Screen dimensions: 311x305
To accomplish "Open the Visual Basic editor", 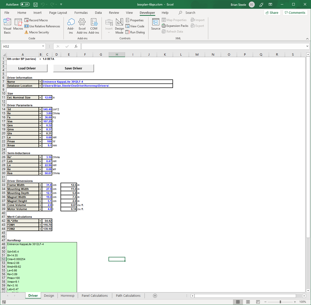I will point(7,26).
